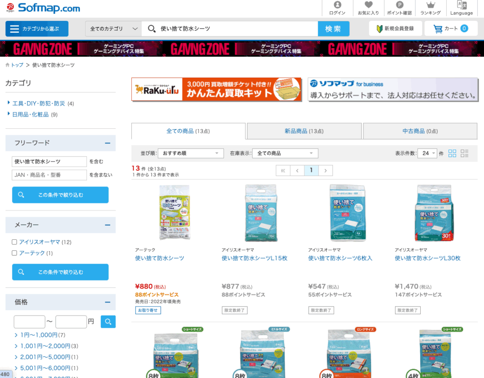
Task: Open 使い捨て防水シーツ6枚入 product image
Action: coord(347,212)
